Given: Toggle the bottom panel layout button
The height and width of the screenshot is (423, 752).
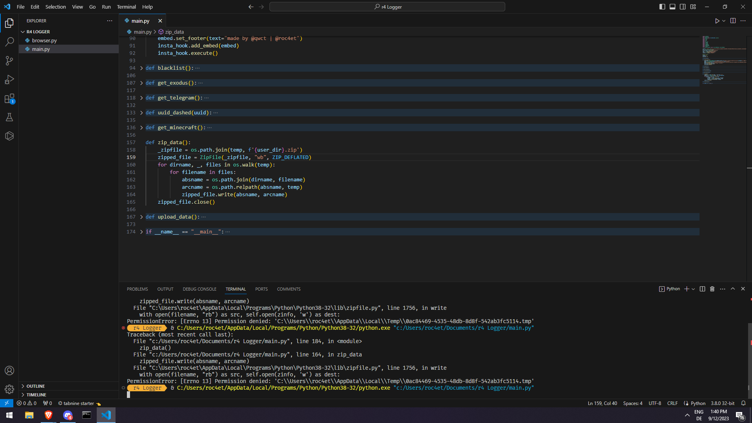Looking at the screenshot, I should (672, 7).
